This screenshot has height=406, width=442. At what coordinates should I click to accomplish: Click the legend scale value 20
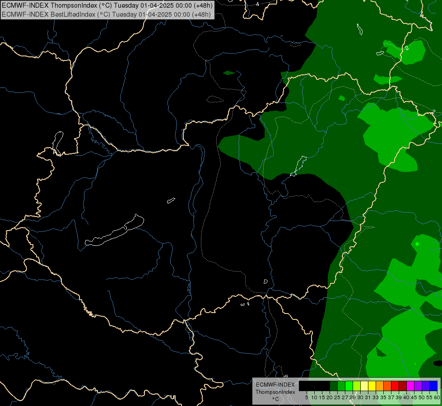pyautogui.click(x=330, y=397)
